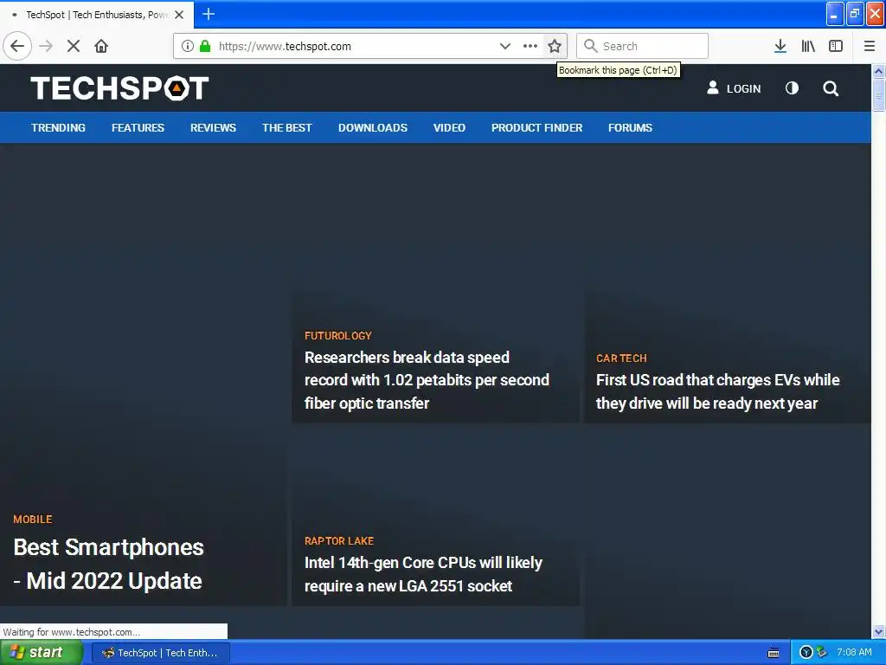Click the MOBILE category label
The height and width of the screenshot is (665, 886).
tap(33, 520)
